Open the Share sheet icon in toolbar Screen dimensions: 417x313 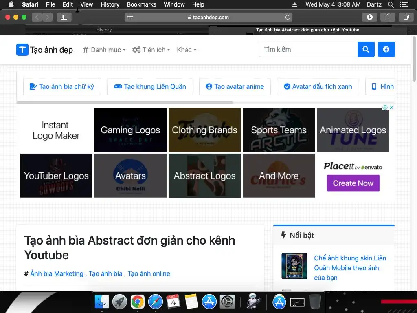click(x=388, y=17)
